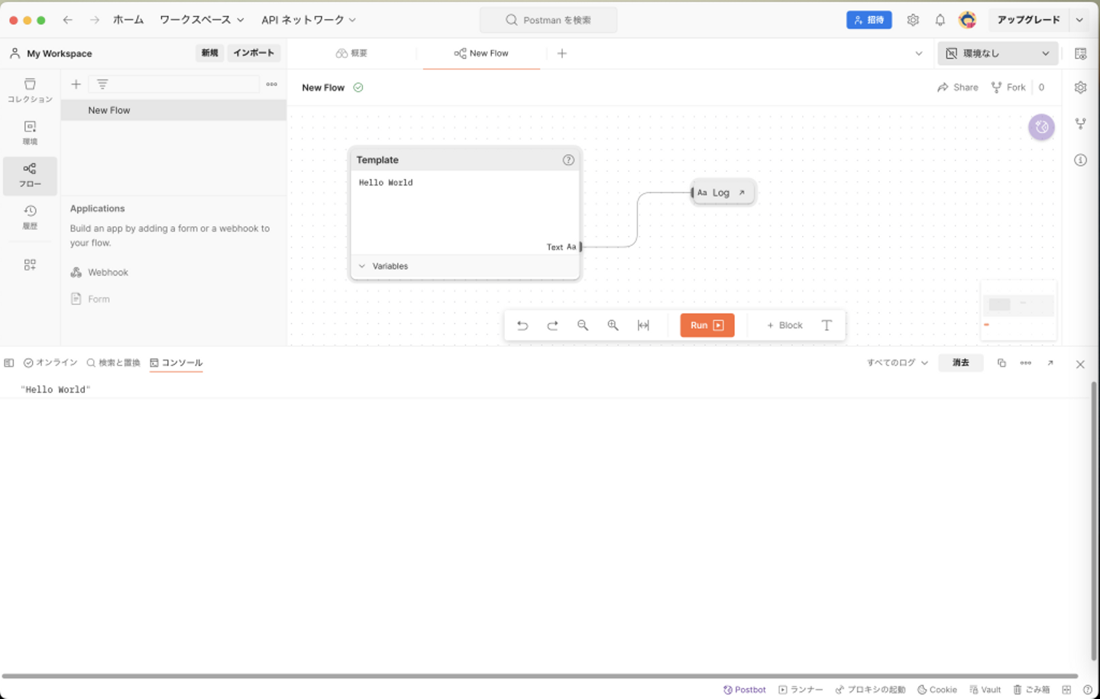Run the flow
The image size is (1100, 699).
[x=707, y=325]
